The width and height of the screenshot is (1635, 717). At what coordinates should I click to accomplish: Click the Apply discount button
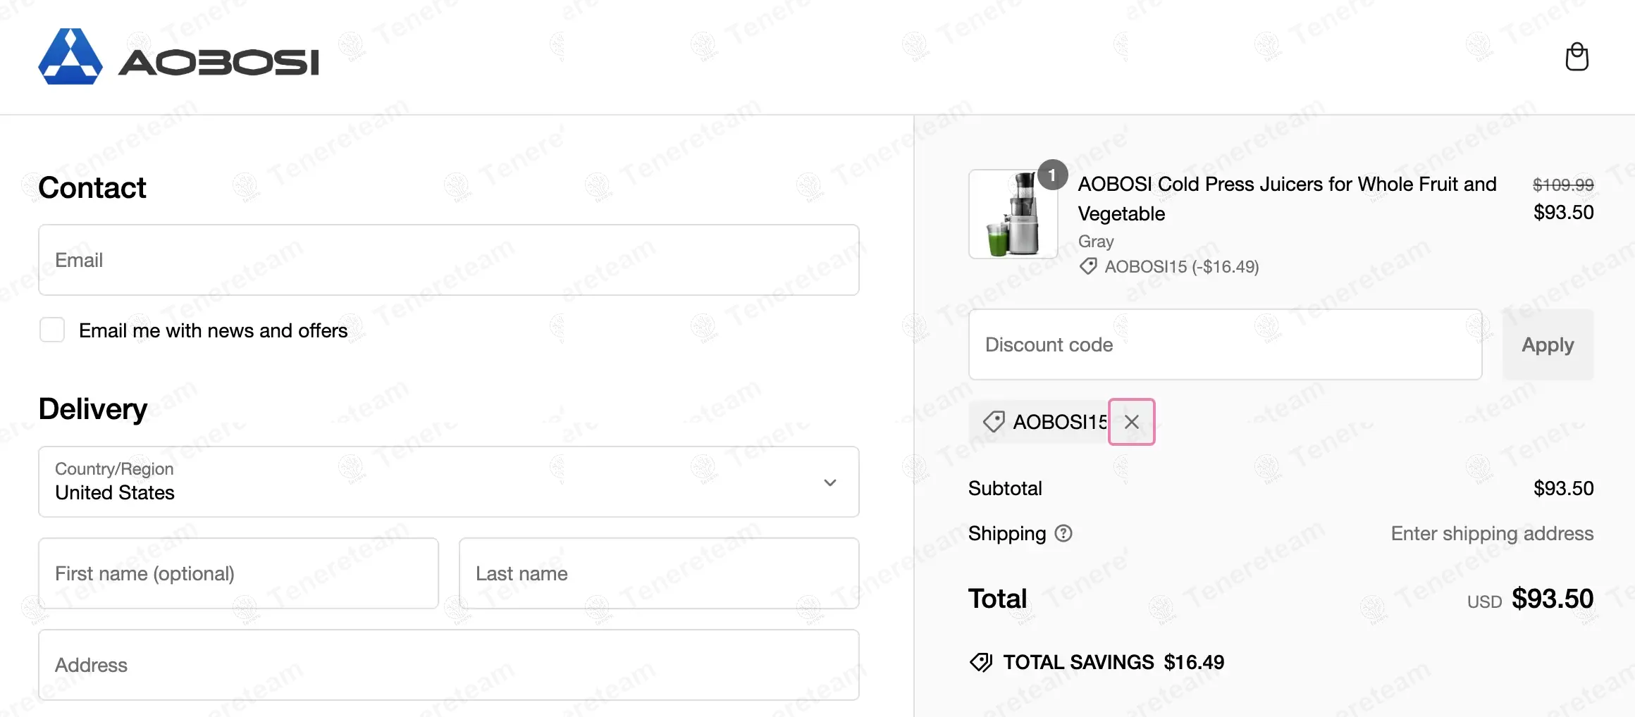click(1548, 344)
